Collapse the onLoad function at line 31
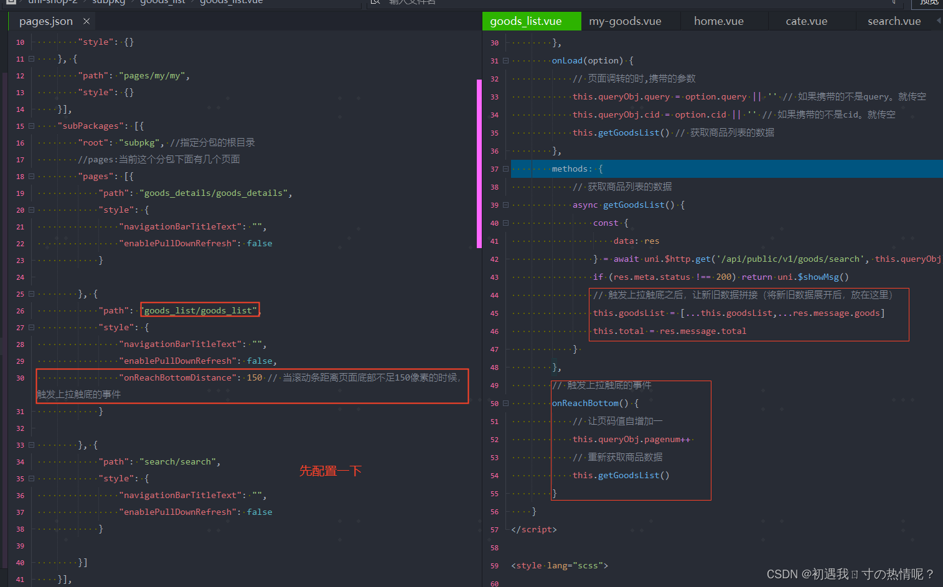Image resolution: width=943 pixels, height=587 pixels. [x=505, y=61]
